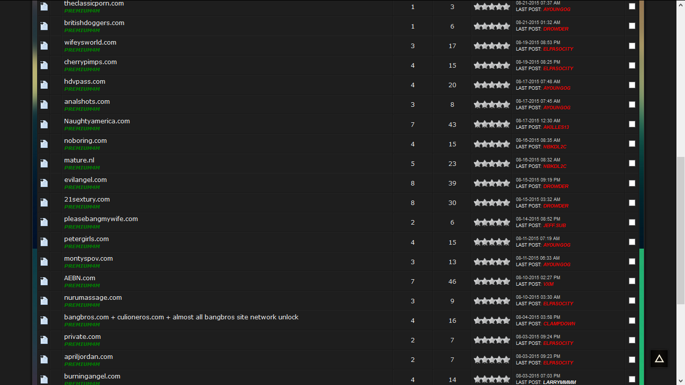Click the date 08-04-2015 03:58 PM
The width and height of the screenshot is (685, 385).
538,317
